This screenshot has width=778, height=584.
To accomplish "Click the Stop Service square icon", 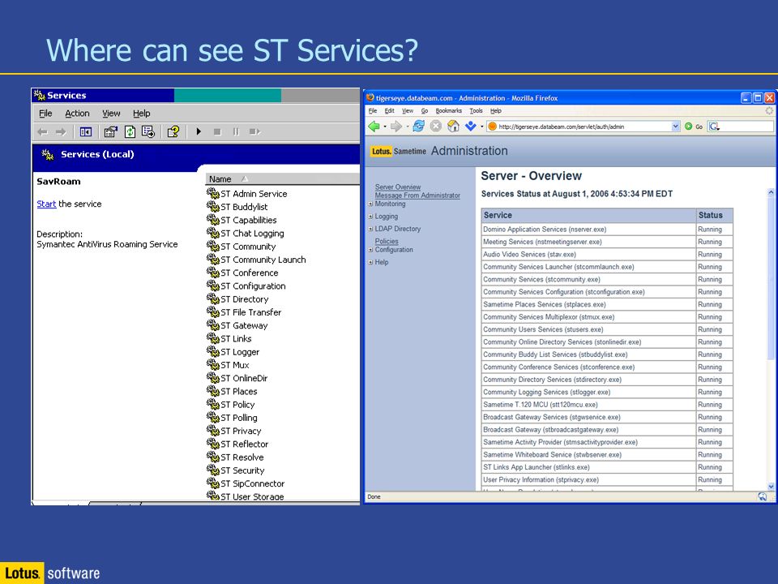I will click(x=217, y=131).
